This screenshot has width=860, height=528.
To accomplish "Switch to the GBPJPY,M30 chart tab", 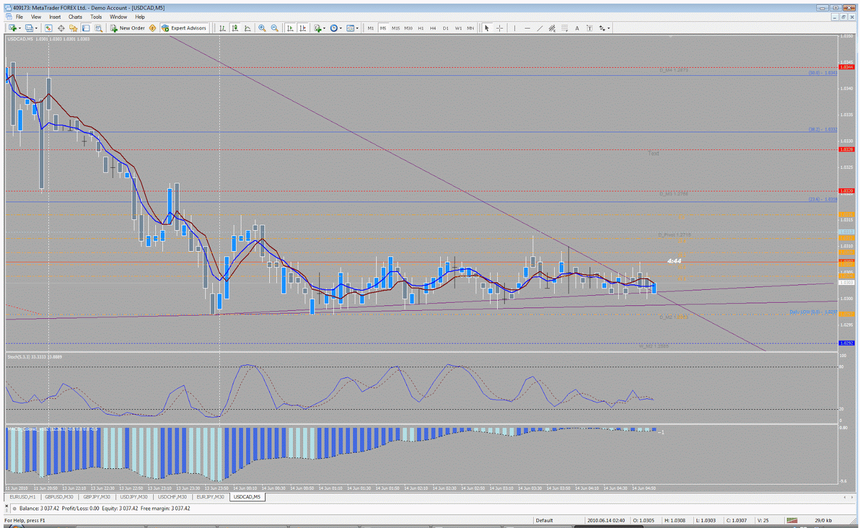I will coord(97,497).
